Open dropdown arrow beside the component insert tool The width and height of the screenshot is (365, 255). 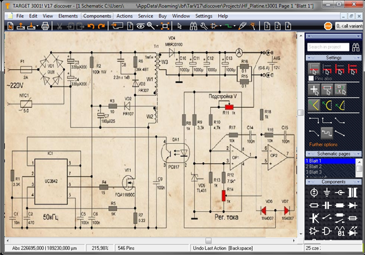point(221,26)
